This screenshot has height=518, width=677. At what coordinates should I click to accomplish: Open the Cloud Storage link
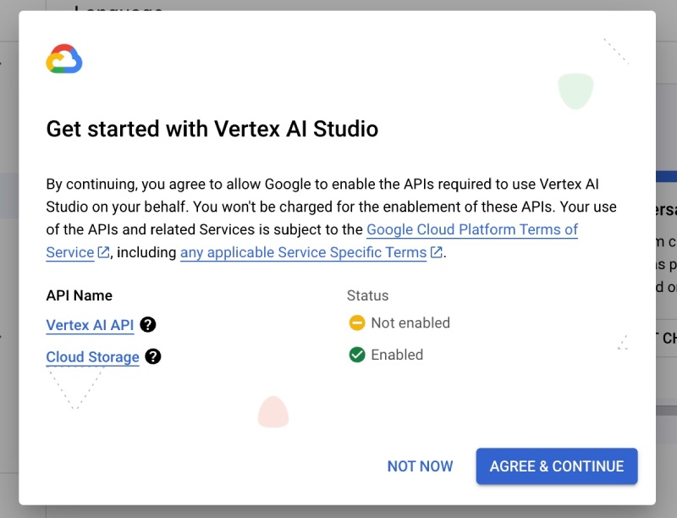92,357
